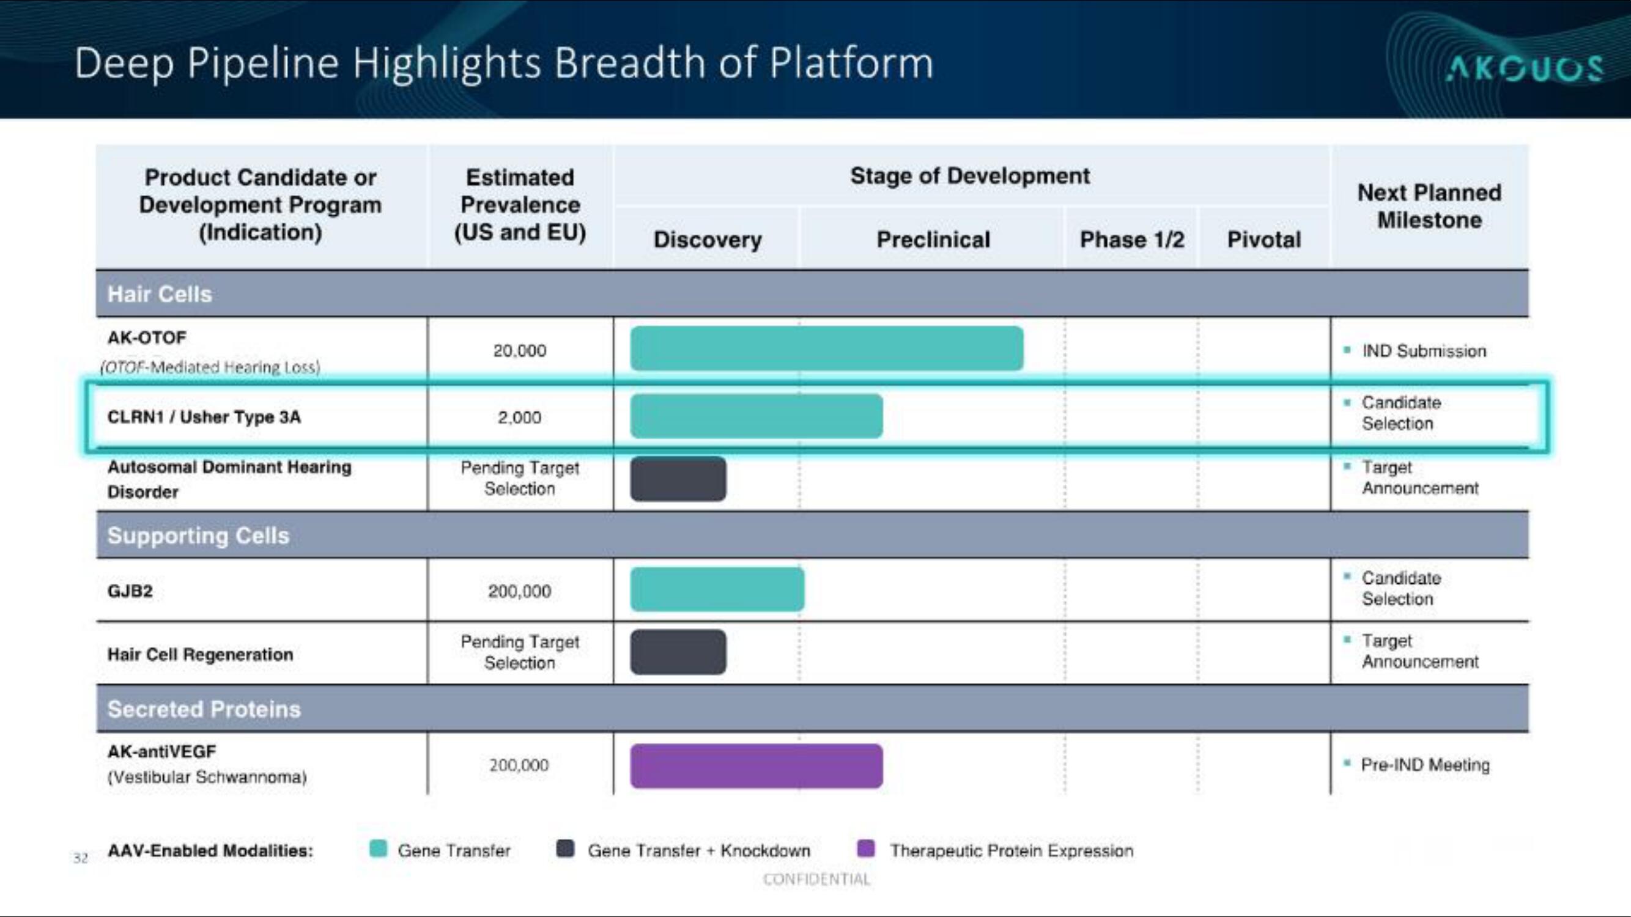Click the purple Therapeutic Protein Expression swatch
Screen dimensions: 1631x917
[x=865, y=849]
